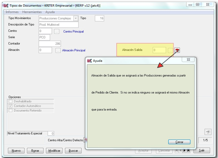Click the Buscar button
218x158 pixels.
tap(73, 150)
